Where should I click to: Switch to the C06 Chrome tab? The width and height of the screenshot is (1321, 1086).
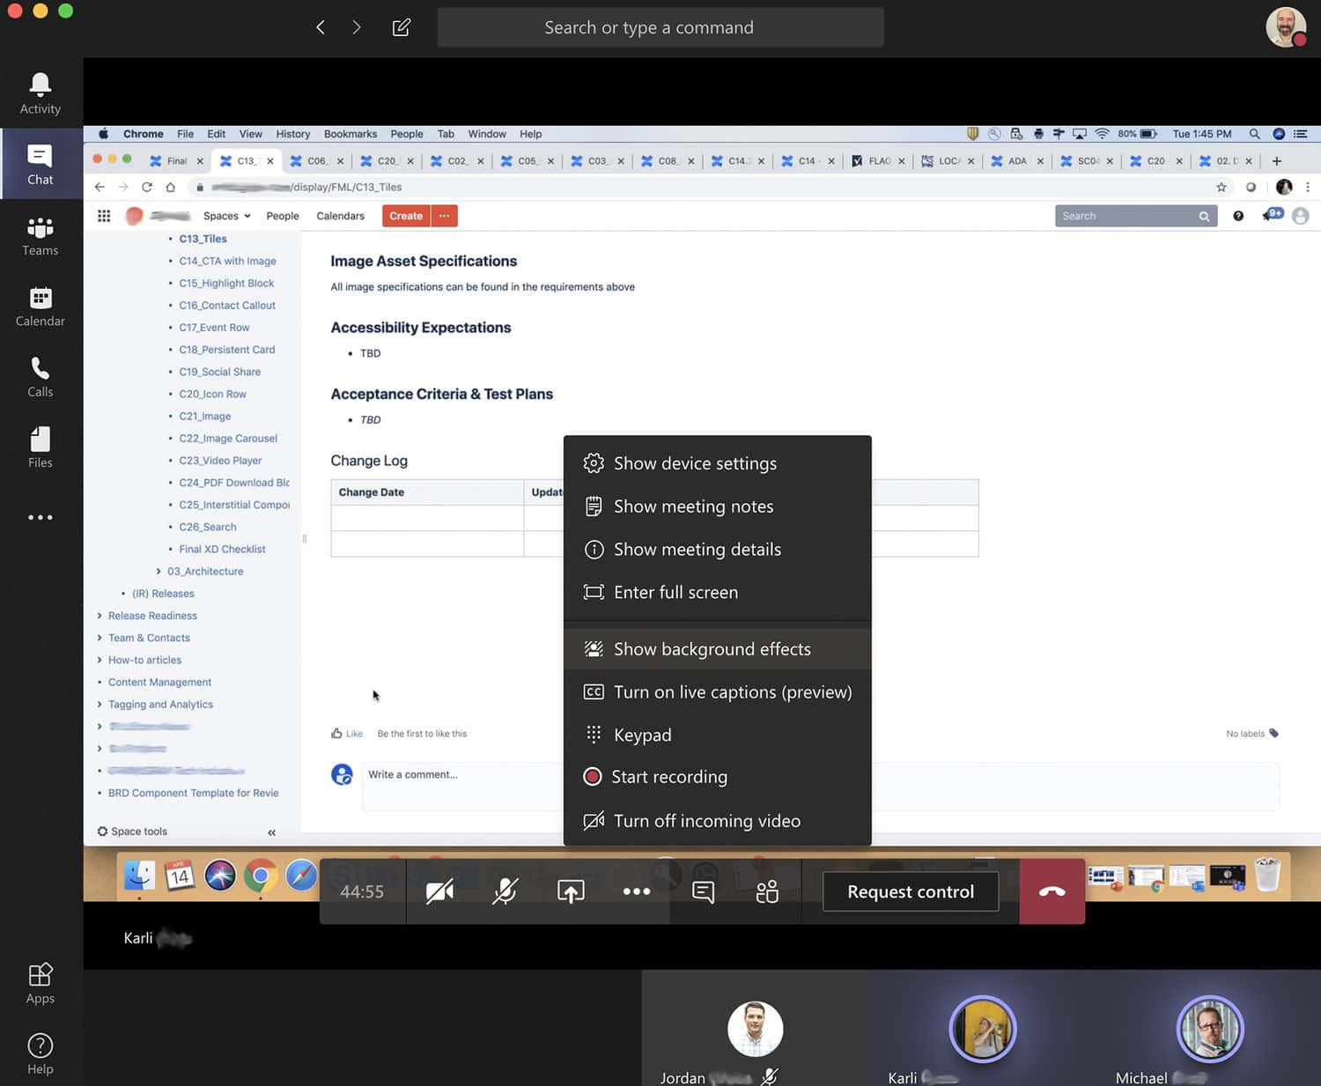[316, 161]
